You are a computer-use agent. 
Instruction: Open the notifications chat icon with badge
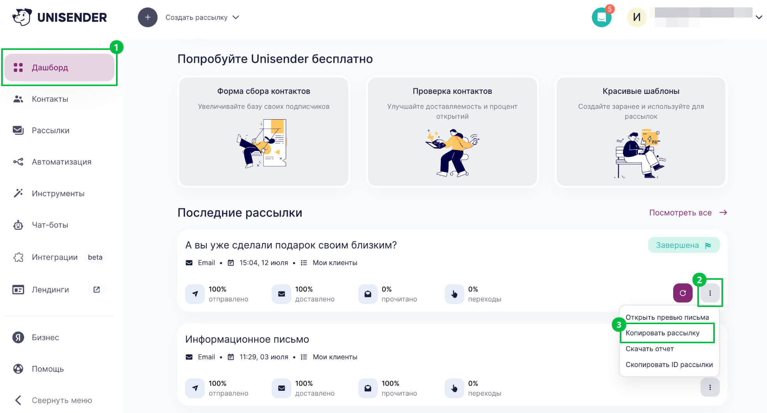pos(602,17)
